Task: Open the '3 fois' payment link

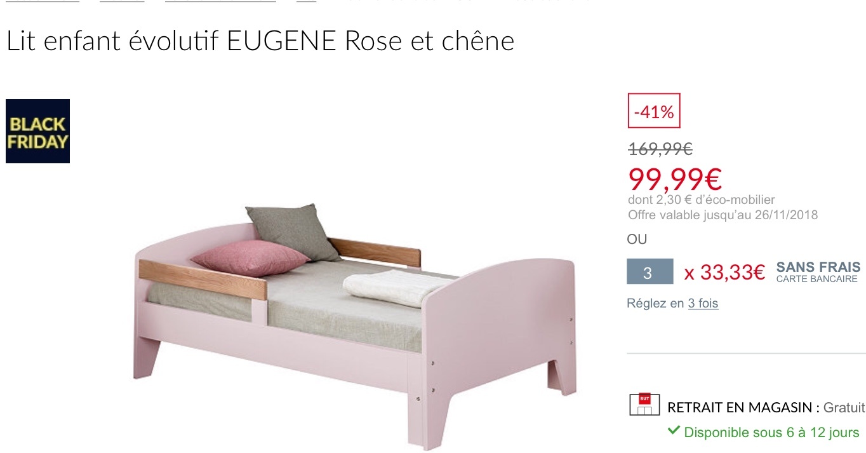Action: [703, 304]
